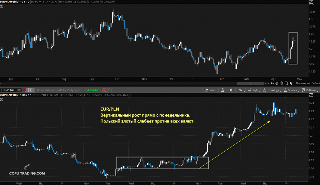This screenshot has height=185, width=320.
Task: Click the zoom out magnifier icon
Action: (x=286, y=83)
